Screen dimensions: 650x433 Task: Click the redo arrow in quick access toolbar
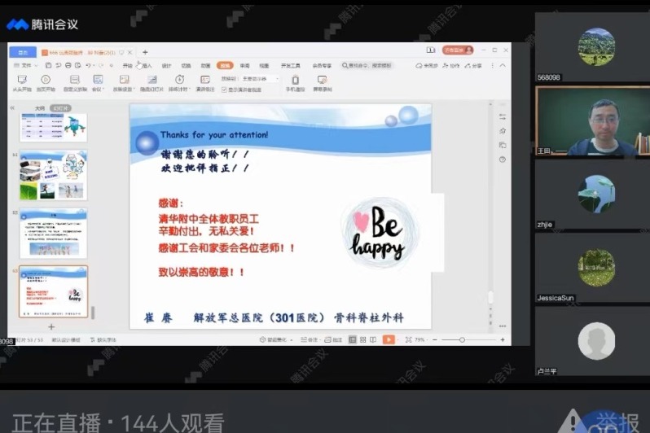coord(101,65)
